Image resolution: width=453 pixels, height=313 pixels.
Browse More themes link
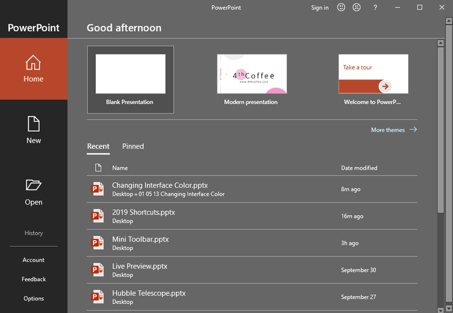[388, 130]
